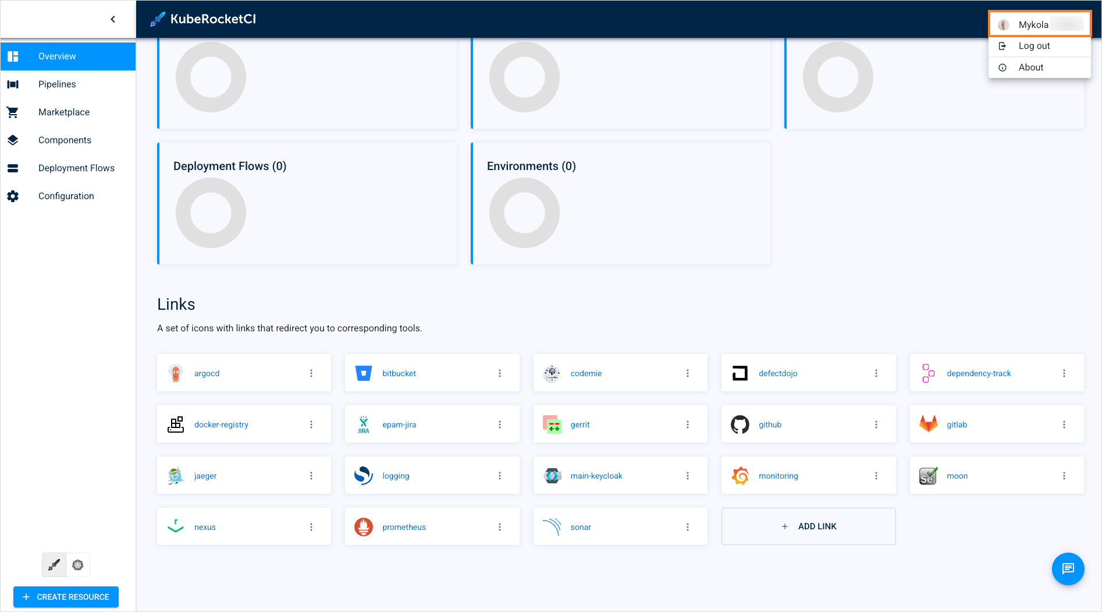Viewport: 1102px width, 612px height.
Task: Click the monitoring Grafana icon
Action: [x=740, y=476]
